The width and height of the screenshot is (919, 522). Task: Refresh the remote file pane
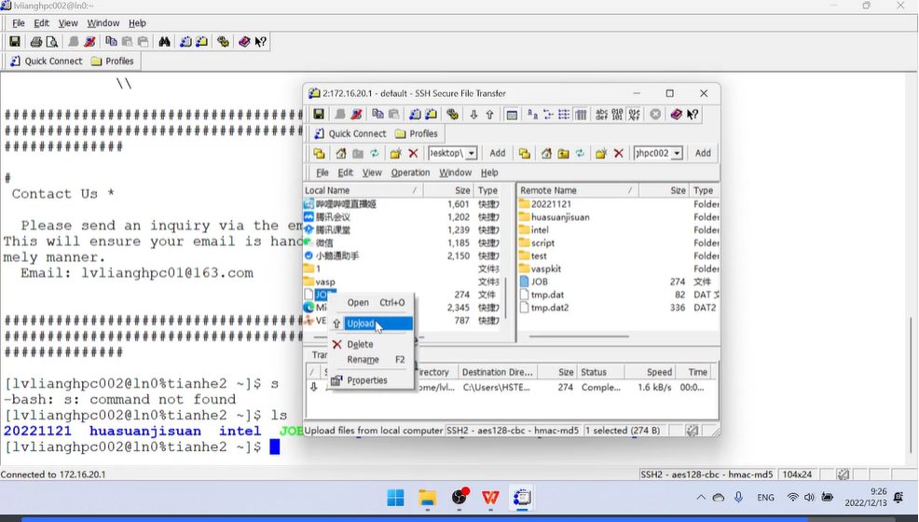[x=580, y=154]
